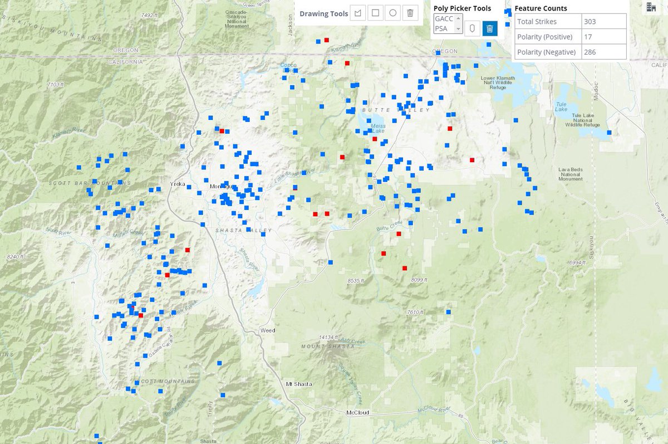Click the Feature Counts heading
The image size is (668, 444).
(541, 8)
